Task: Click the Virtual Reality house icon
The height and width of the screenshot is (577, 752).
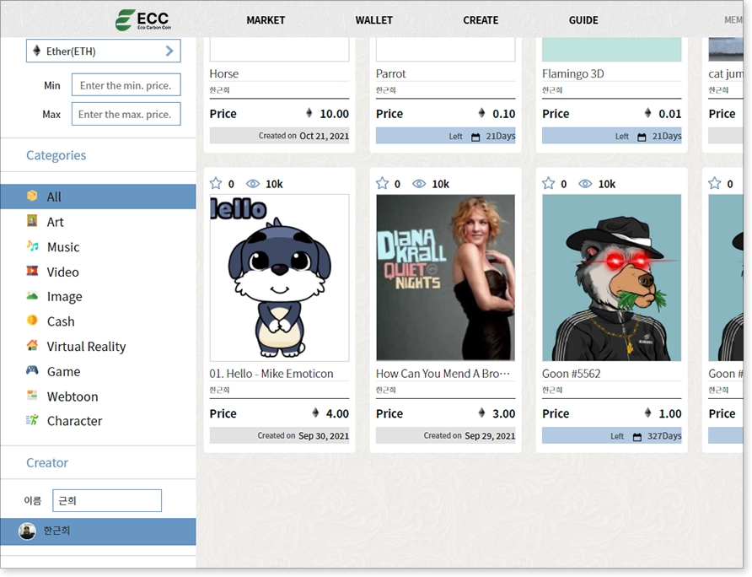Action: click(32, 345)
